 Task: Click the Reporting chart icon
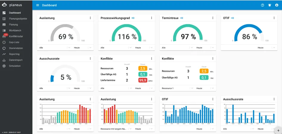(4, 54)
